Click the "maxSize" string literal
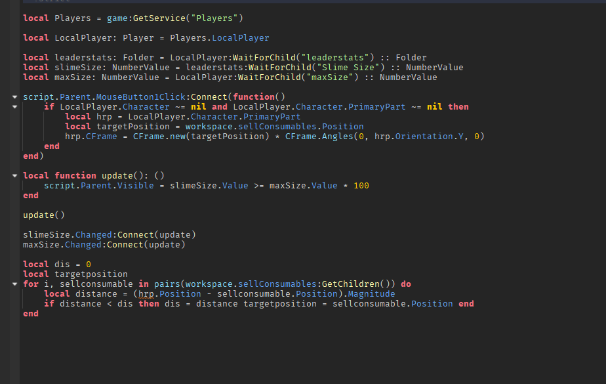The image size is (606, 384). (330, 77)
